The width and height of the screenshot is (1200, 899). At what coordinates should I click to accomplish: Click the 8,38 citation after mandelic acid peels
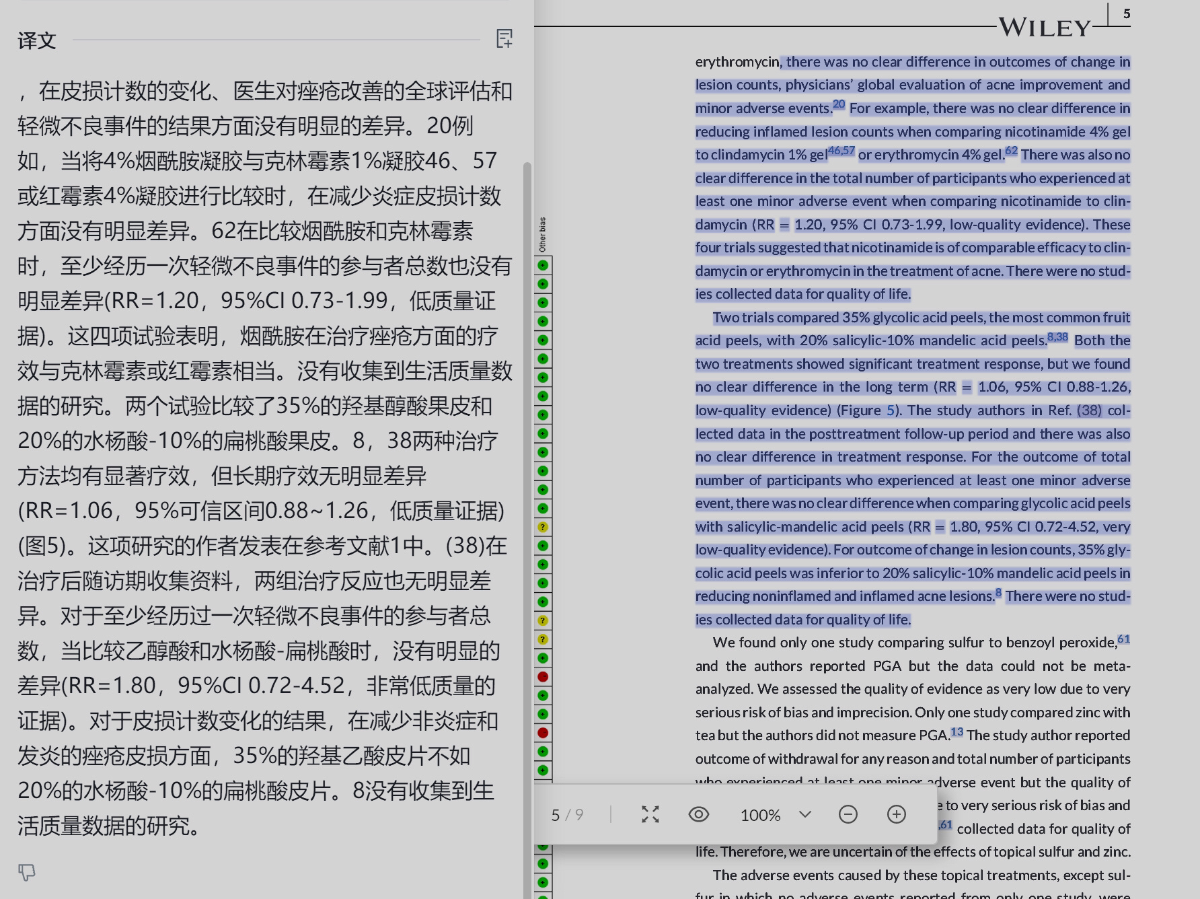tap(1057, 336)
